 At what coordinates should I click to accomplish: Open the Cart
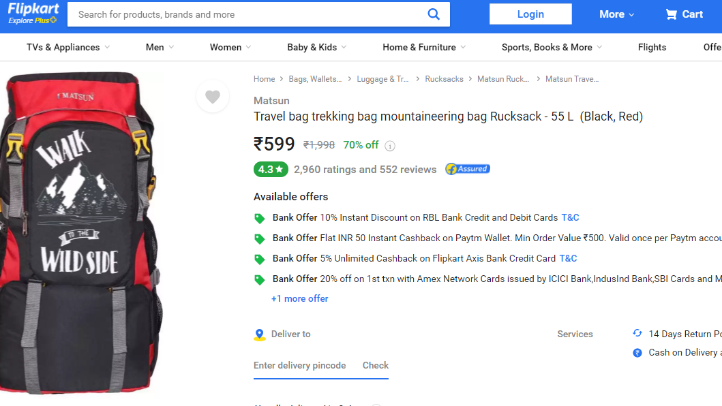tap(684, 14)
